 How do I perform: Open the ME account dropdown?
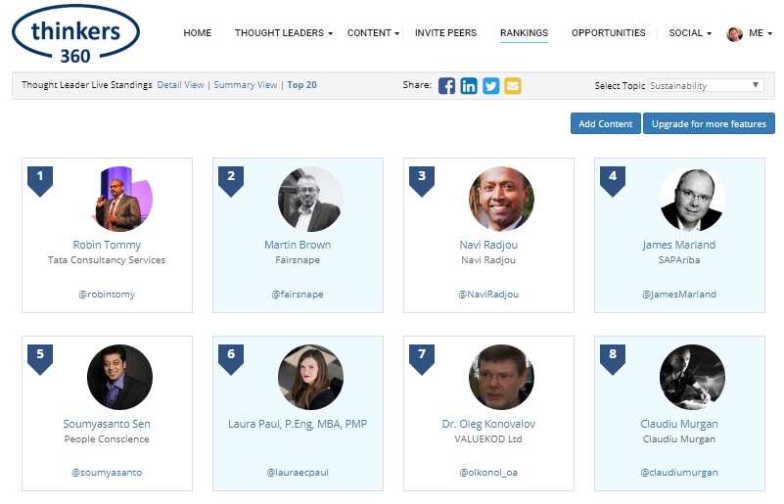761,33
